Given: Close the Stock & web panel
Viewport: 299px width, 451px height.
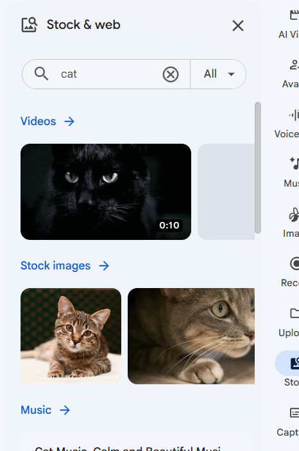Looking at the screenshot, I should point(238,26).
